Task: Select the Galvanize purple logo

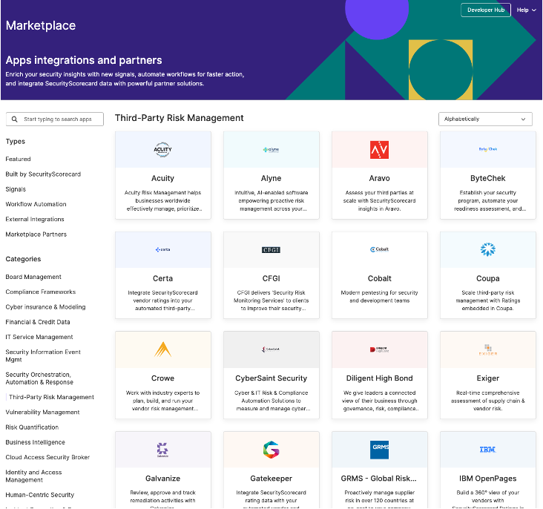Action: [x=162, y=449]
